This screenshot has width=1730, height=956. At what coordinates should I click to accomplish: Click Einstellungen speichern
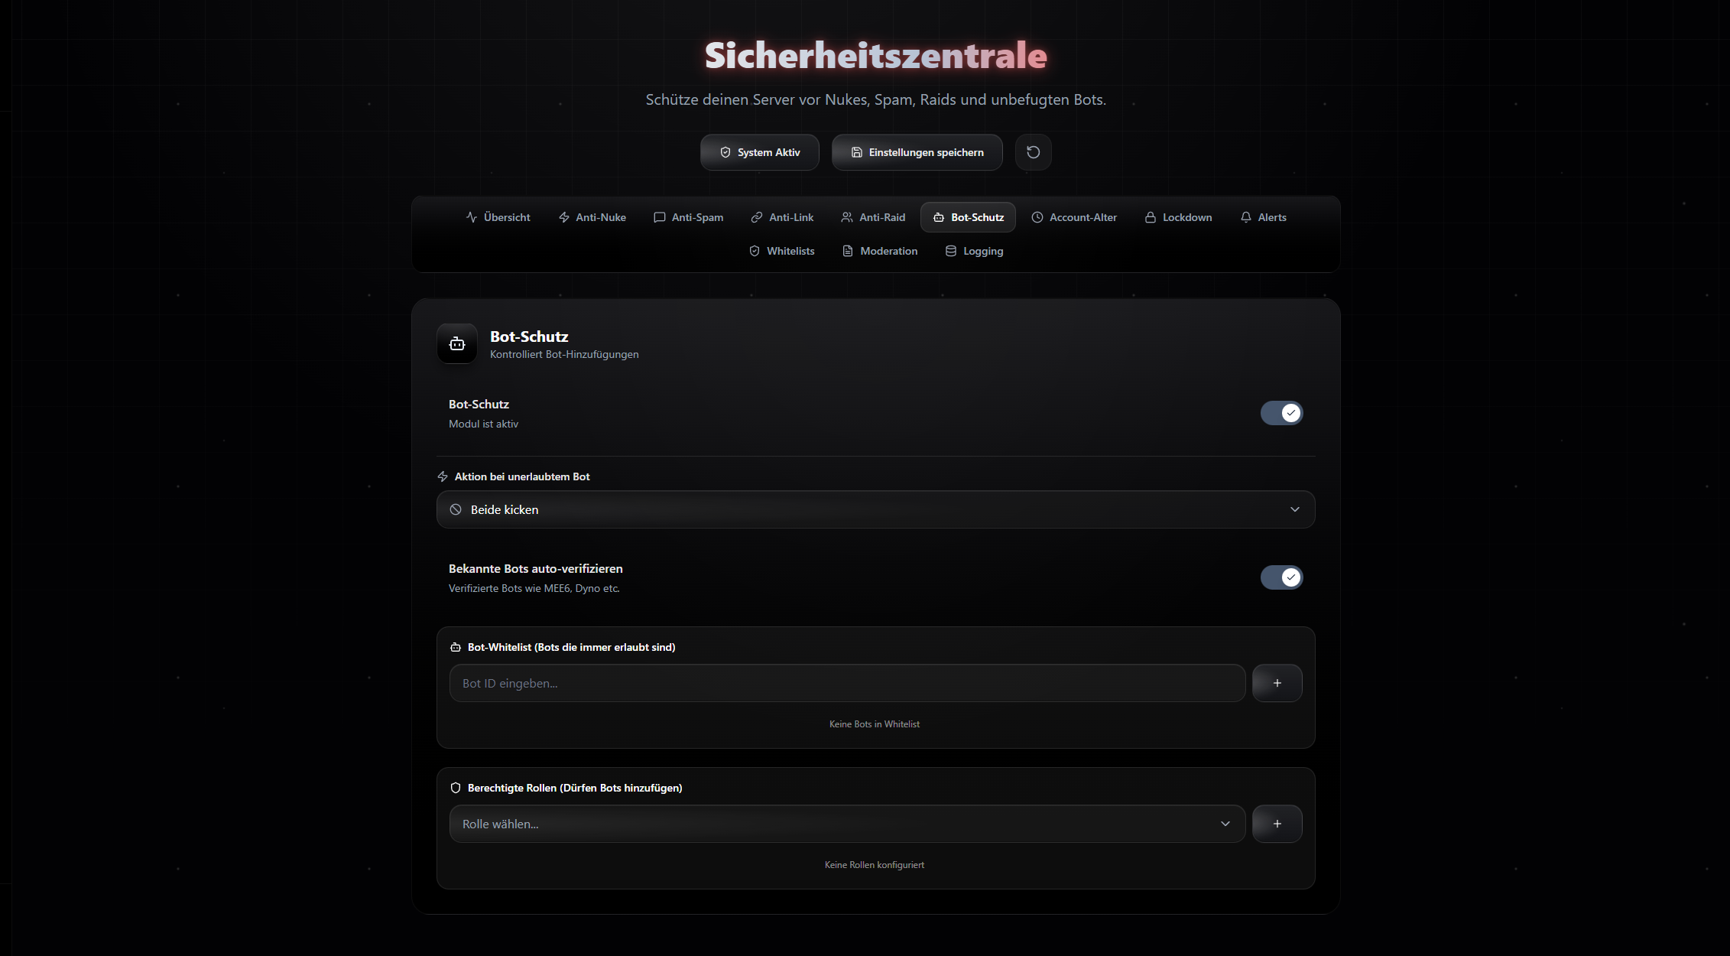click(x=917, y=151)
